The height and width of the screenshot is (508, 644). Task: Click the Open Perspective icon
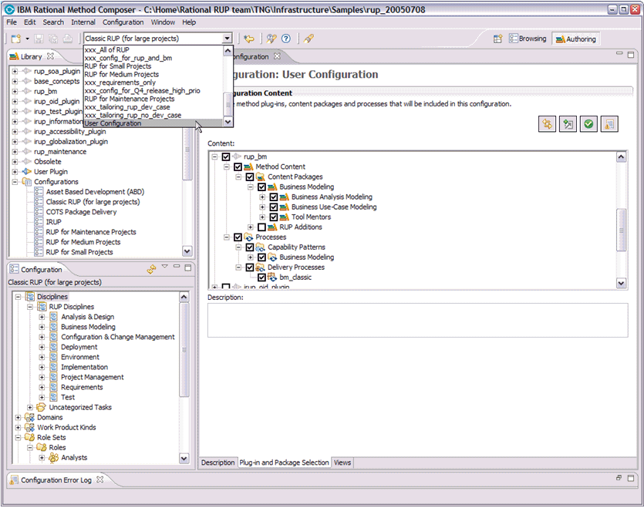click(x=497, y=39)
